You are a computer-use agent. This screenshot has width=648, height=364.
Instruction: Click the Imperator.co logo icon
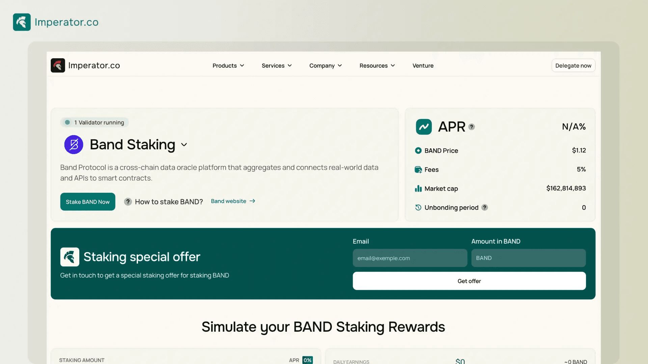(x=22, y=22)
